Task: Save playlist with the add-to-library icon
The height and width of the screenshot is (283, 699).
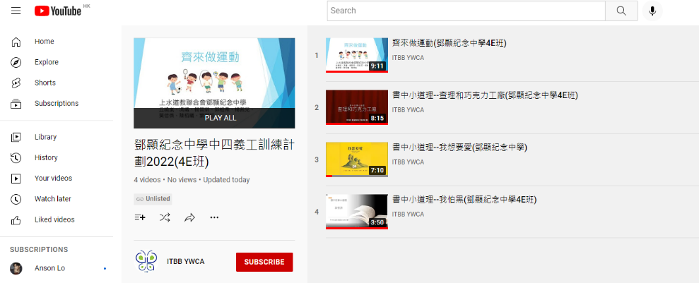Action: [140, 217]
